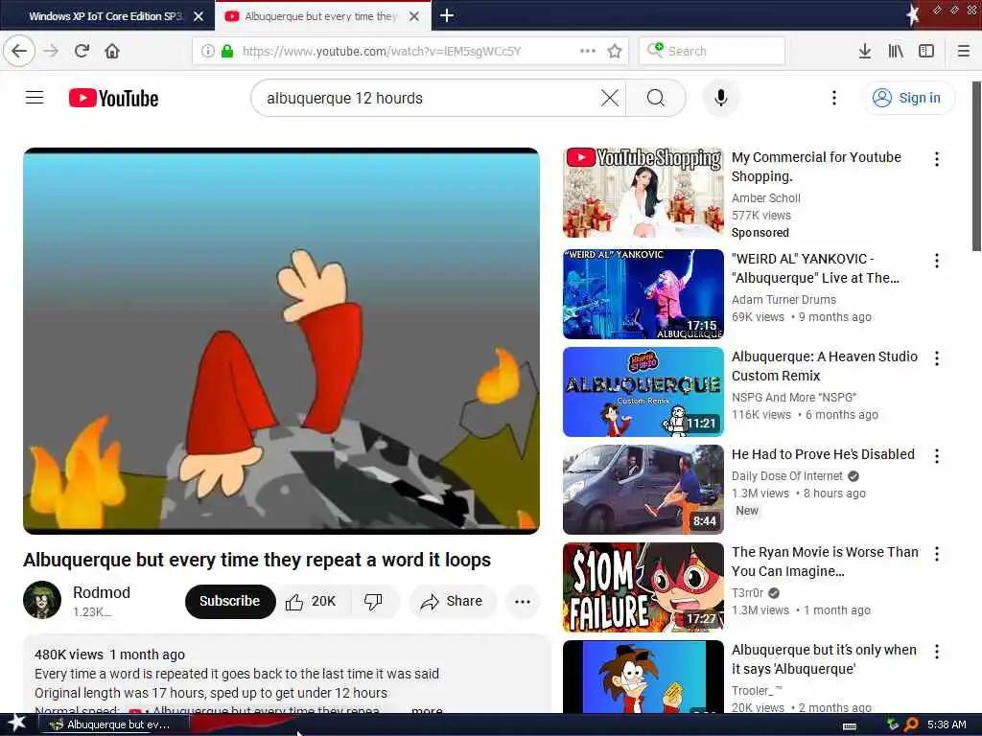The width and height of the screenshot is (982, 736).
Task: Open YouTube guide hamburger menu
Action: pos(35,98)
